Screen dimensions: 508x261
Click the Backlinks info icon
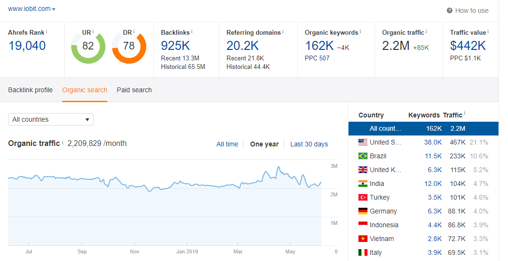[192, 31]
